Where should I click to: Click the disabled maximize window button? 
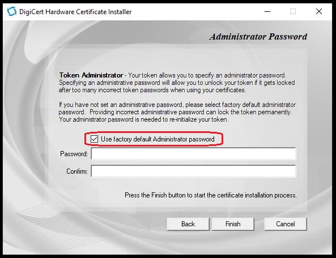coord(293,11)
